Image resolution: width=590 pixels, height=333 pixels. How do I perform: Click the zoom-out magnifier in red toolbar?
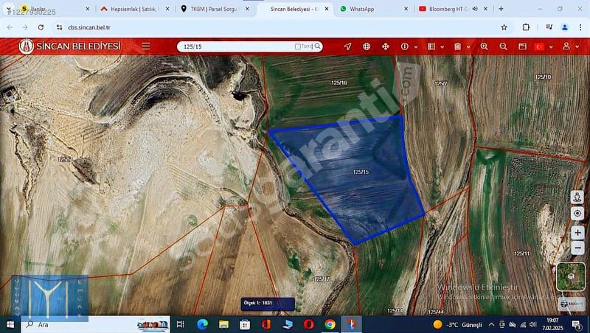click(x=503, y=46)
